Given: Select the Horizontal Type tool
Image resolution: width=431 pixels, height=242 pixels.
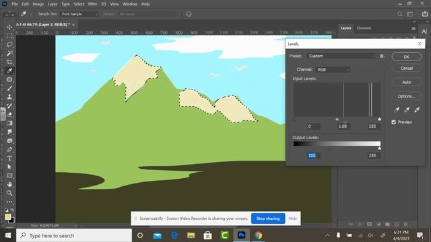Looking at the screenshot, I should (x=9, y=159).
